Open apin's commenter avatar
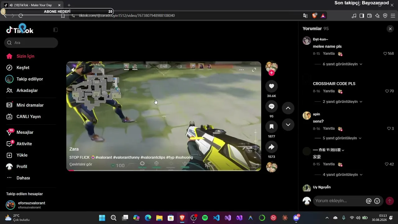Viewport: 398px width, 224px height. pos(307,115)
